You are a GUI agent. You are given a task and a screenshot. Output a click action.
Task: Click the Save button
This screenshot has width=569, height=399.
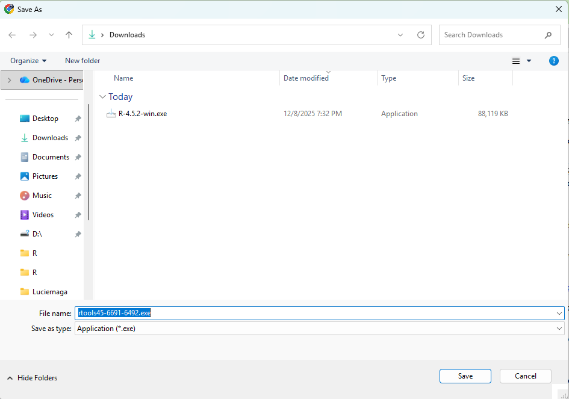click(465, 376)
